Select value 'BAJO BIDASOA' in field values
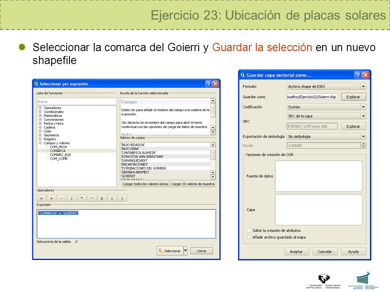The image size is (390, 292). pos(165,145)
